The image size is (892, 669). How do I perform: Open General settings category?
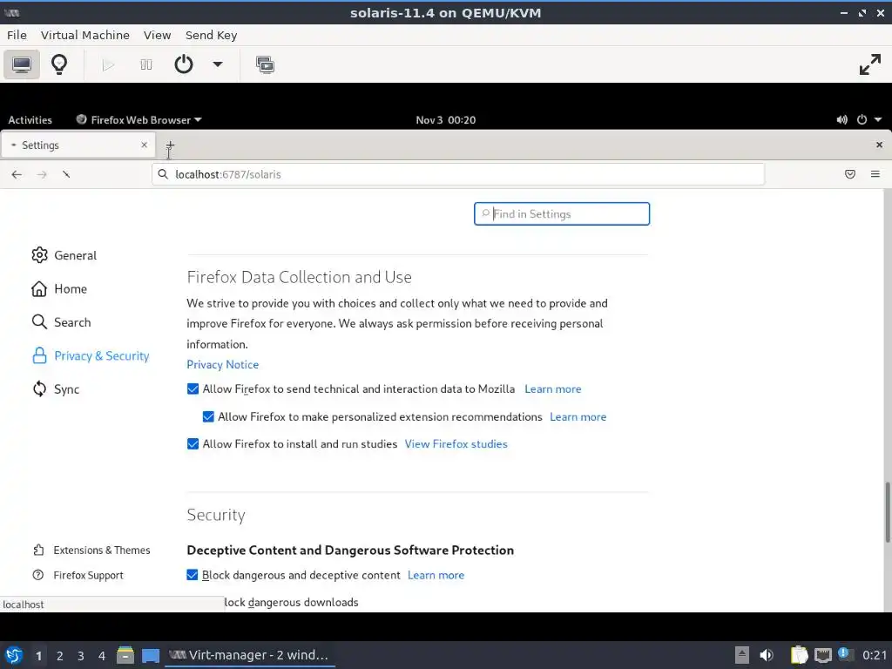point(64,255)
